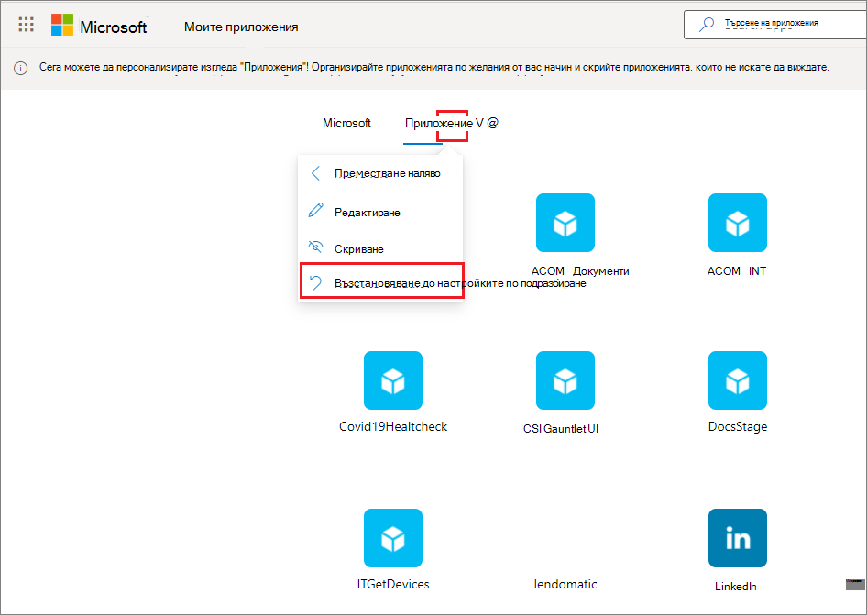This screenshot has height=615, width=867.
Task: Open the Covid19Healtcheck app tile
Action: coord(393,380)
